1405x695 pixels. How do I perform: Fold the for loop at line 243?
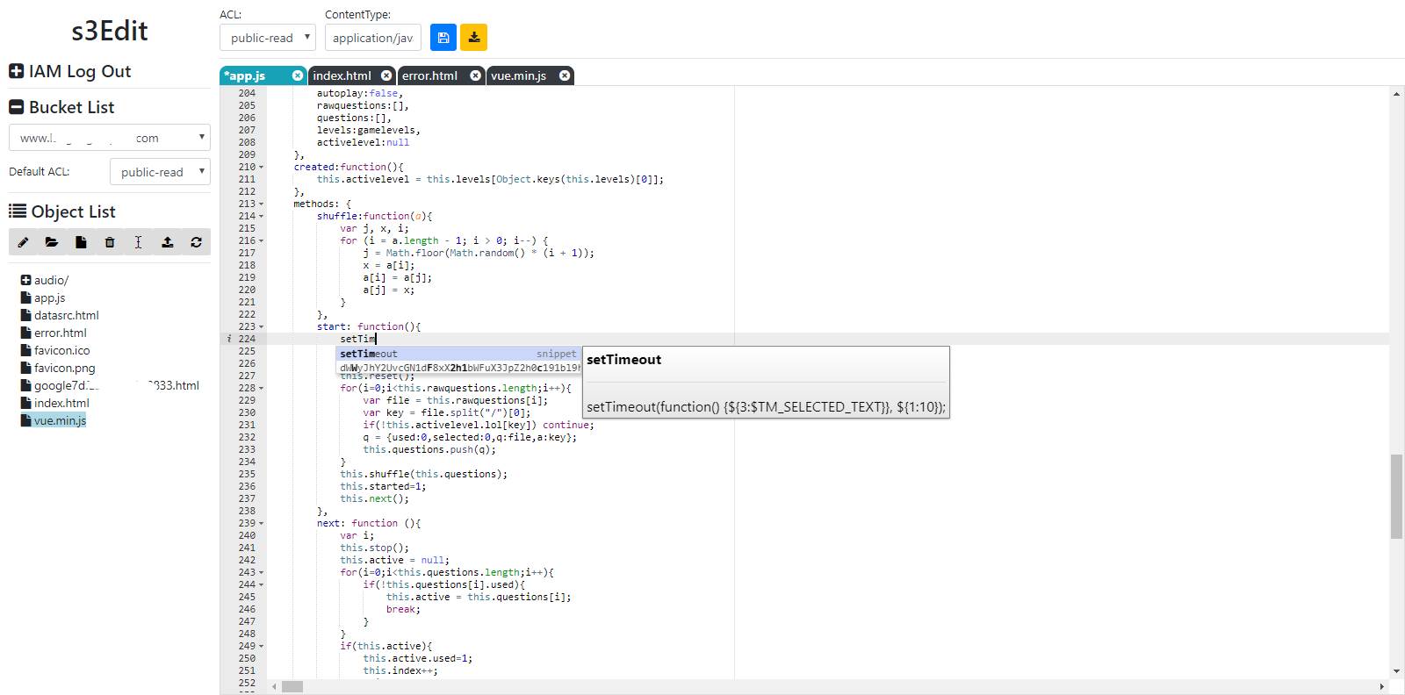pyautogui.click(x=261, y=573)
